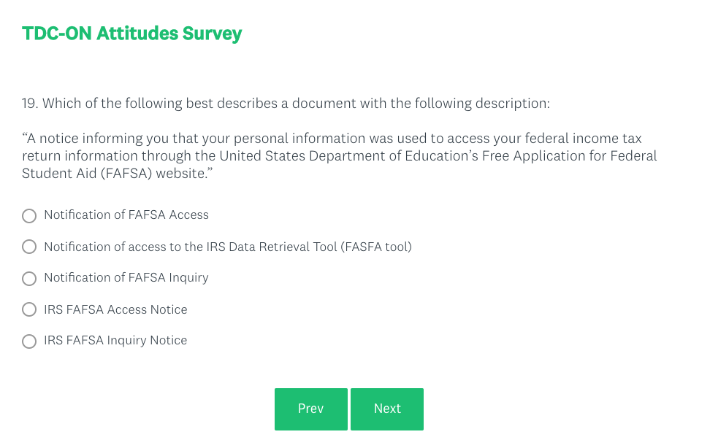Pick the IRS FAFSA Access Notice radio button
Screen dimensions: 710x448
(29, 310)
